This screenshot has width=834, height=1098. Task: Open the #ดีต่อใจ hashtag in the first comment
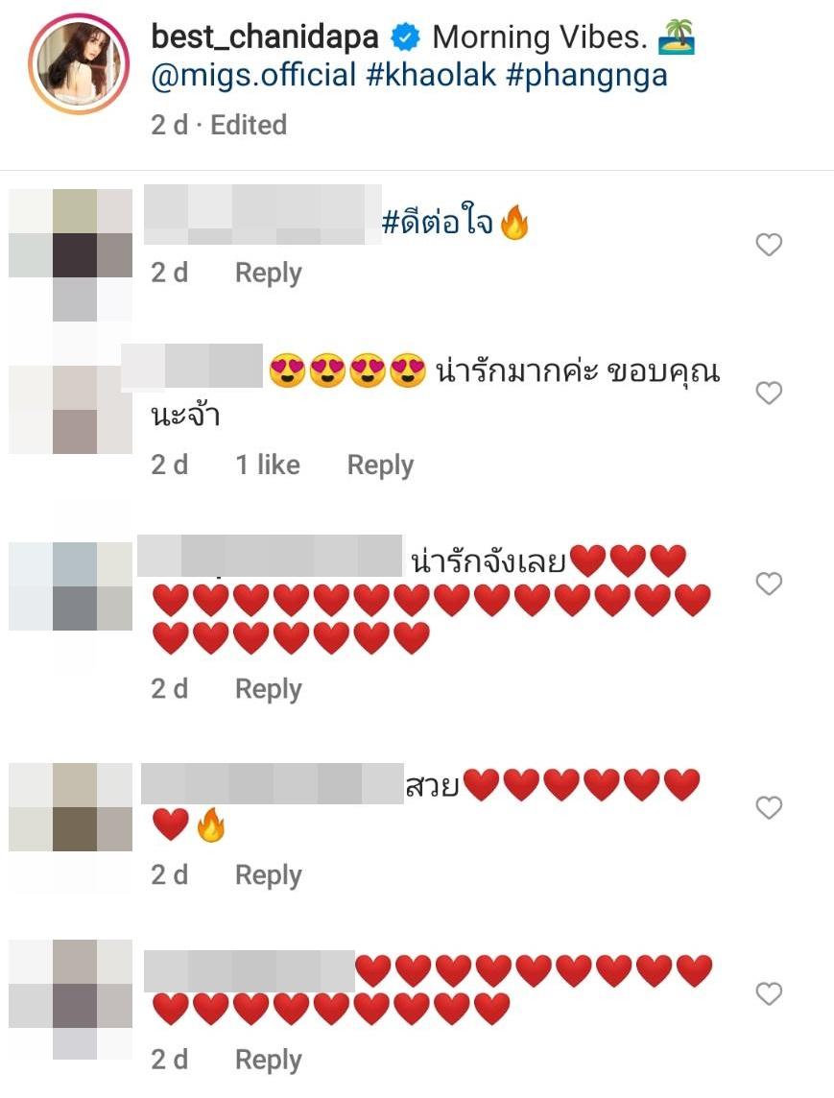(x=437, y=223)
